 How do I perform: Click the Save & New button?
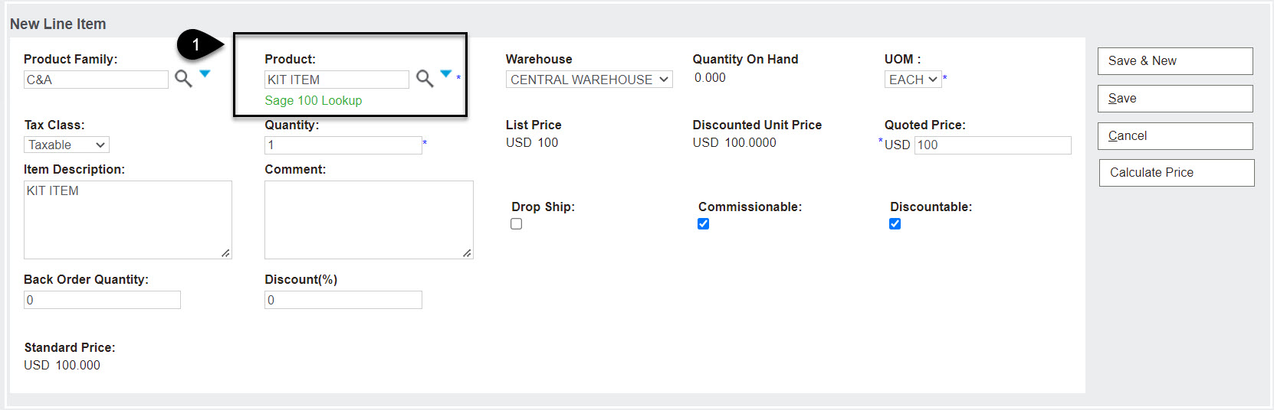(x=1175, y=61)
